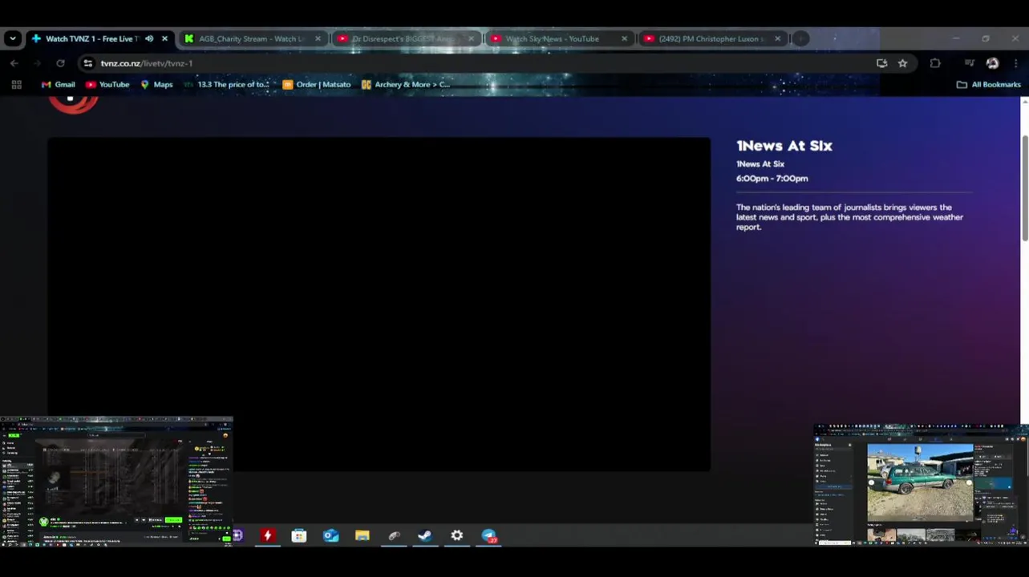Mute audio on the TVNZ 1 tab
This screenshot has height=577, width=1029.
(149, 38)
